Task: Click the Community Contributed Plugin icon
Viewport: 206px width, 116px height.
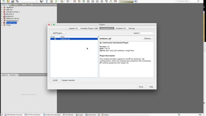Action: tap(101, 43)
